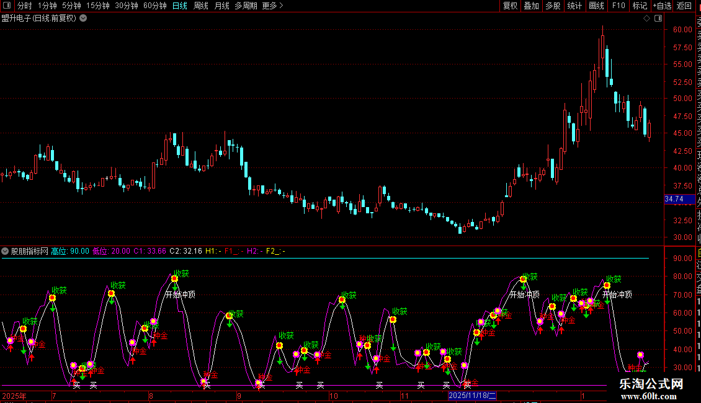The width and height of the screenshot is (701, 403).
Task: Click the 34.74 price label on axis
Action: [x=674, y=199]
